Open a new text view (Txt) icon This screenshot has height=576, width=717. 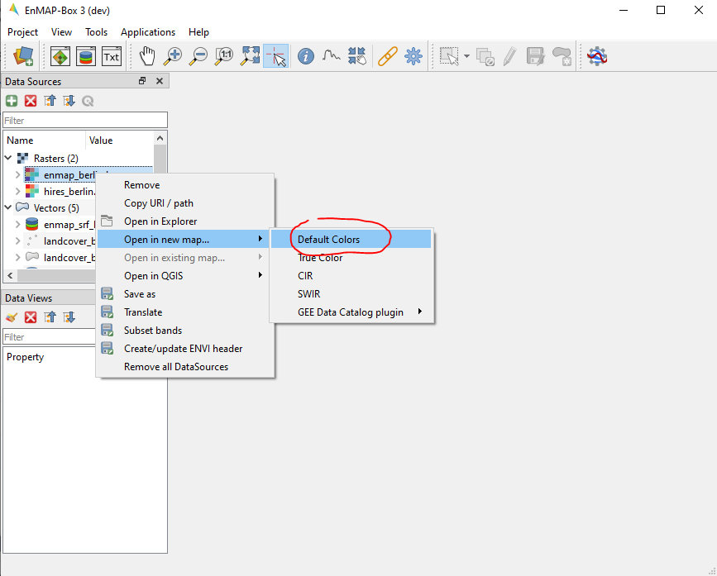(112, 56)
